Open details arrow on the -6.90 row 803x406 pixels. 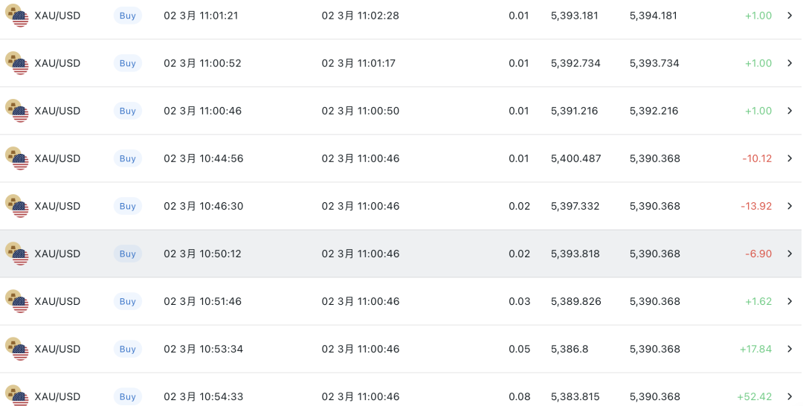coord(790,254)
